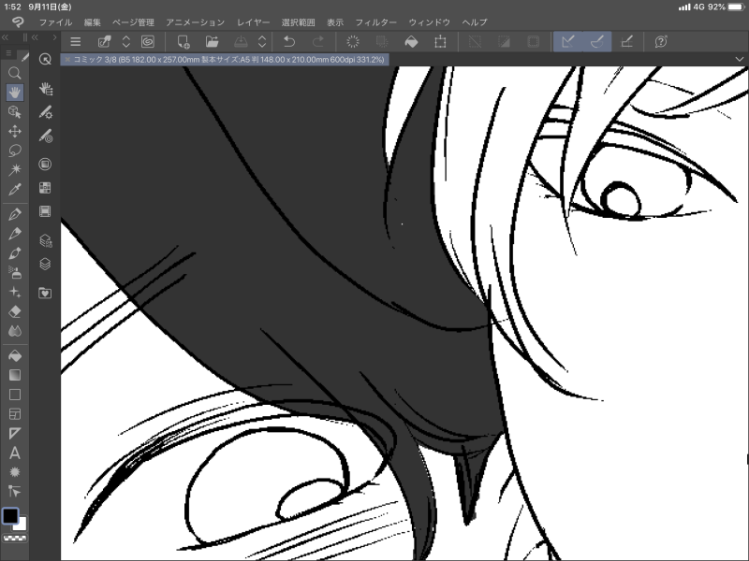This screenshot has height=561, width=749.
Task: Fill with the command bar bucket icon
Action: 411,42
